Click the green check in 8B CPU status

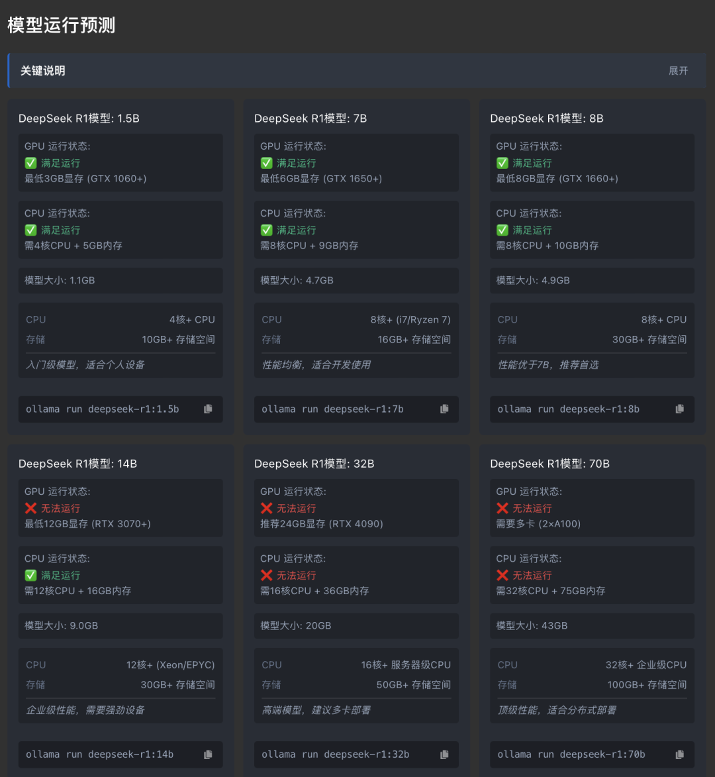click(502, 230)
